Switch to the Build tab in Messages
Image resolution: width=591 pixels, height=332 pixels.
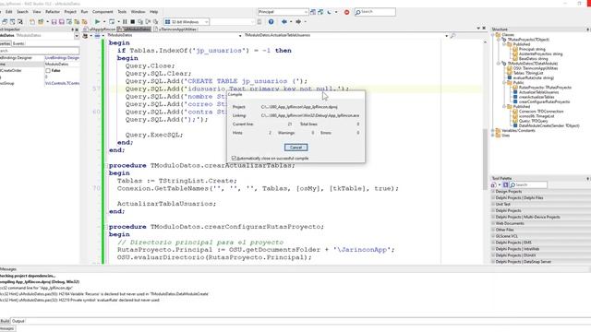[x=5, y=321]
